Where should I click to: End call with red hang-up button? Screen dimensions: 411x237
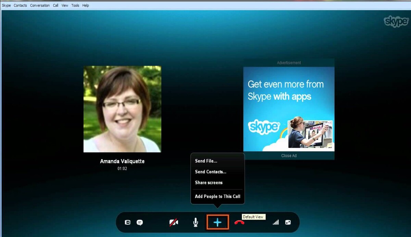tap(239, 223)
